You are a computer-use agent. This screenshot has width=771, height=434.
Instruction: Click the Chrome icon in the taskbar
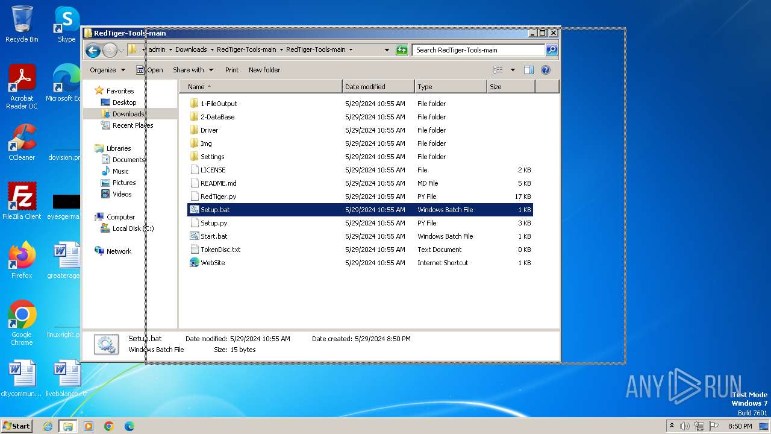click(109, 426)
